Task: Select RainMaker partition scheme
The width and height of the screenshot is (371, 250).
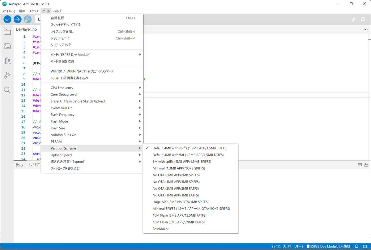Action: point(190,229)
